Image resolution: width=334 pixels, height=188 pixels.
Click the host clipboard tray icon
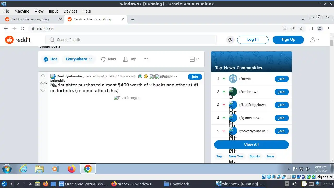tap(304, 184)
